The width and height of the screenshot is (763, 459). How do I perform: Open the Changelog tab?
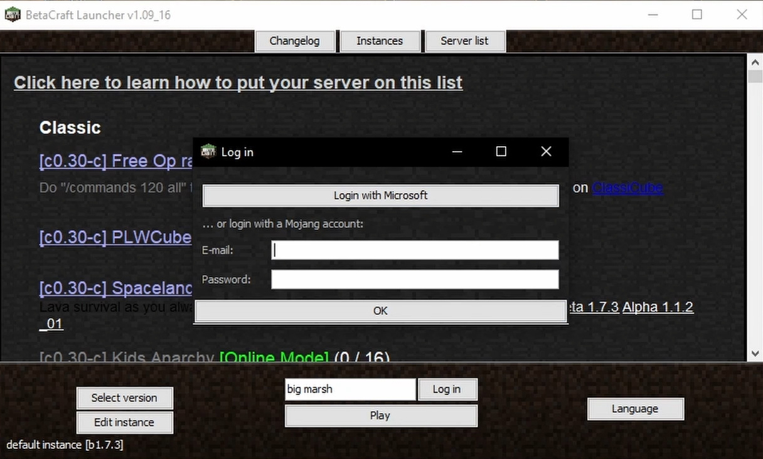[x=294, y=41]
